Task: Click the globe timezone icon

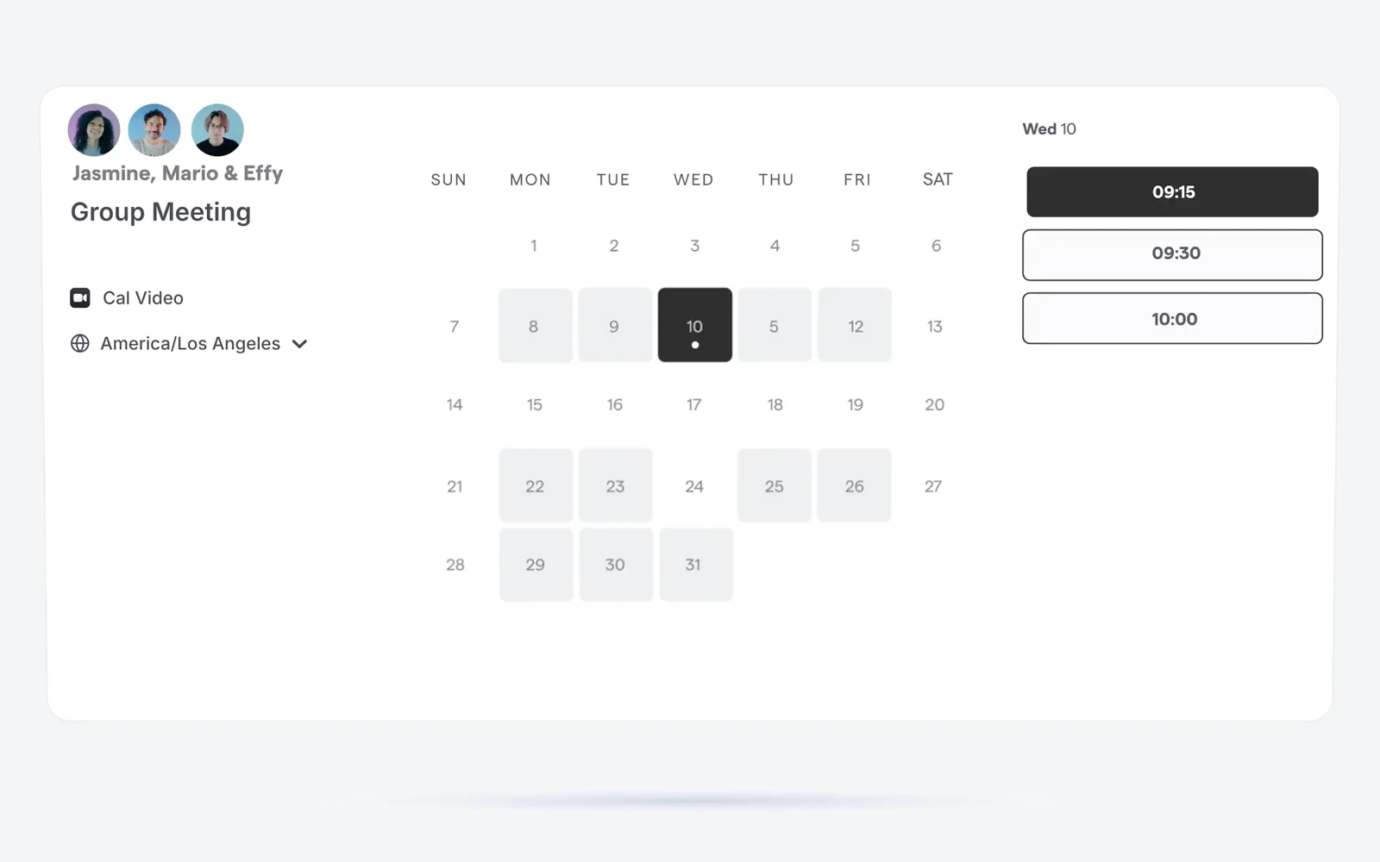Action: pos(80,343)
